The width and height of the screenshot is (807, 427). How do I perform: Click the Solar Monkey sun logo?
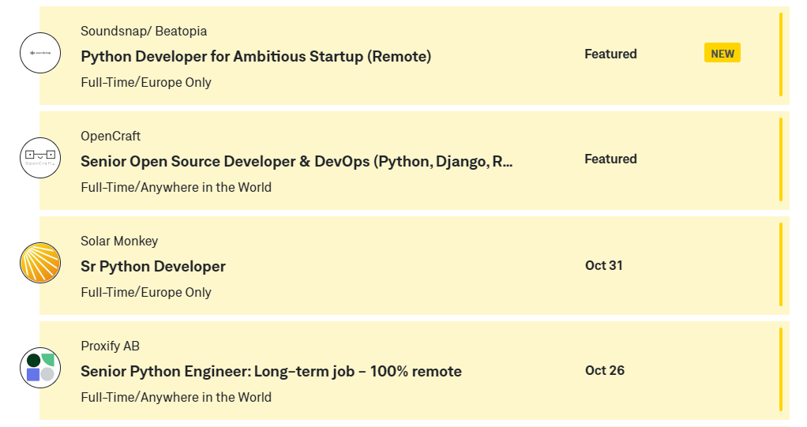tap(40, 263)
